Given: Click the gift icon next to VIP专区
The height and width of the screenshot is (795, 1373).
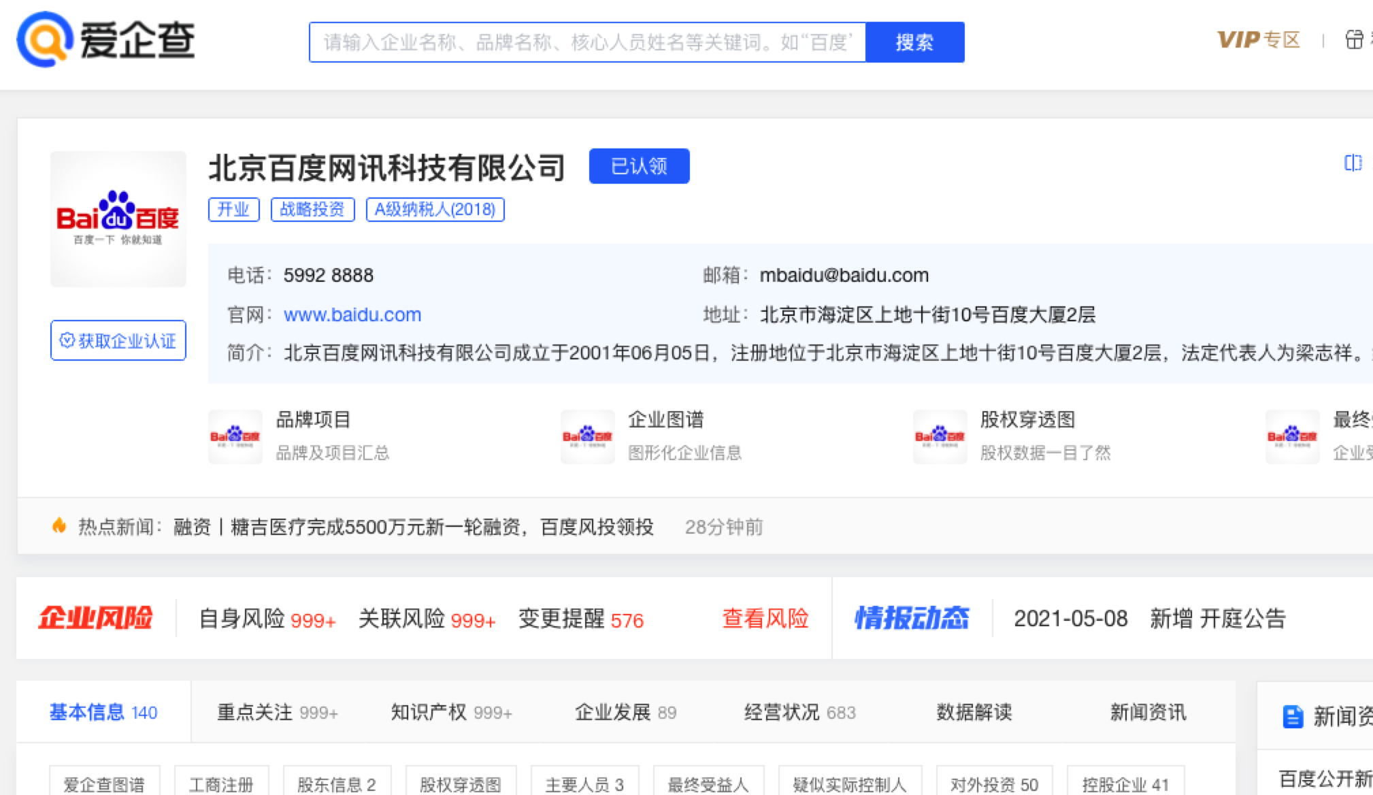Looking at the screenshot, I should [x=1354, y=40].
